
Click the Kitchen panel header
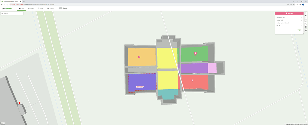click(x=289, y=14)
